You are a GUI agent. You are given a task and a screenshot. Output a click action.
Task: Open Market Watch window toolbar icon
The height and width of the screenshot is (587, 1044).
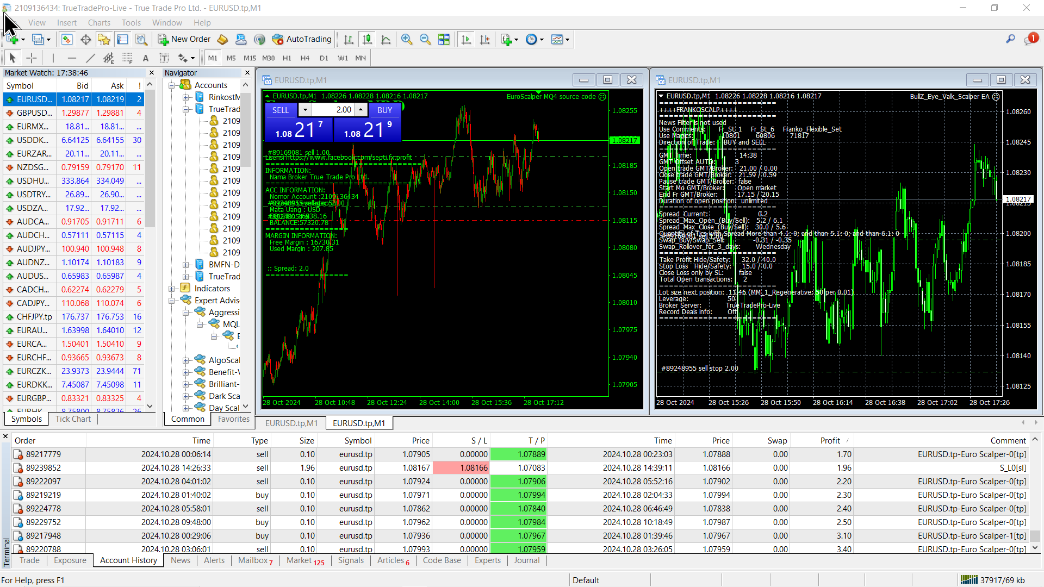(x=67, y=39)
